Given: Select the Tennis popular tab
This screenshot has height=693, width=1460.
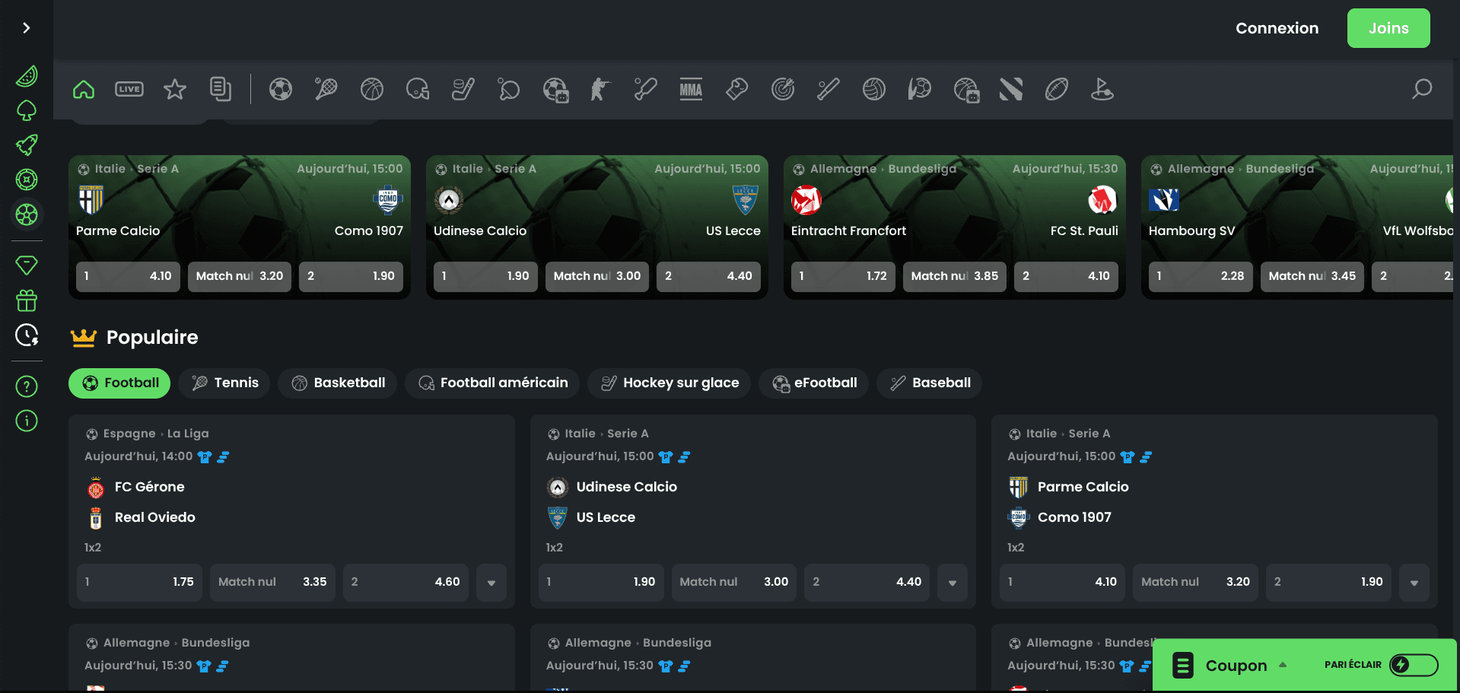Looking at the screenshot, I should tap(224, 383).
